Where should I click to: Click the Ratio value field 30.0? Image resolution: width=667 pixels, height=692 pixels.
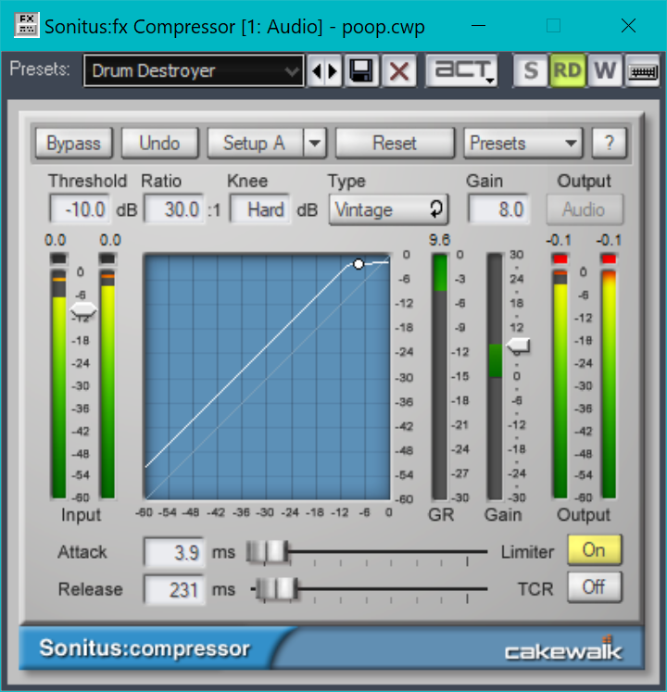pos(174,209)
